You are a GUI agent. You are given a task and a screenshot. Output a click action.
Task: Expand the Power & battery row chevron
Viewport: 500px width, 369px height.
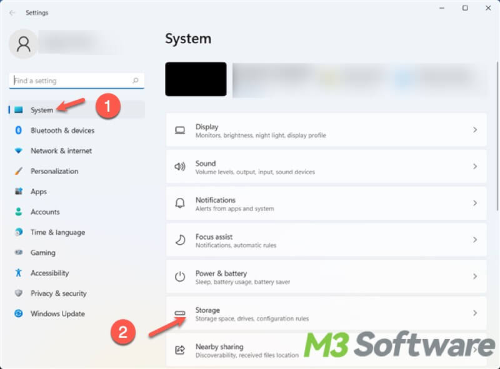(x=475, y=276)
